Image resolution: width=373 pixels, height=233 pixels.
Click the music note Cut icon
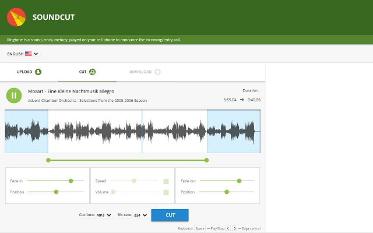click(x=92, y=72)
